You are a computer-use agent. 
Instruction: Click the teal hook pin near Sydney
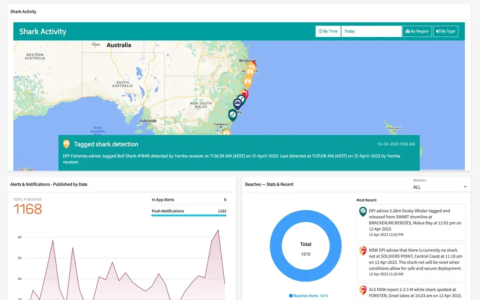point(232,115)
